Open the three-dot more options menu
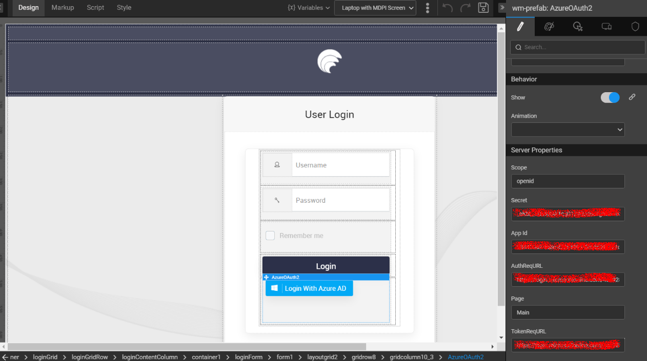This screenshot has width=647, height=361. pos(428,8)
